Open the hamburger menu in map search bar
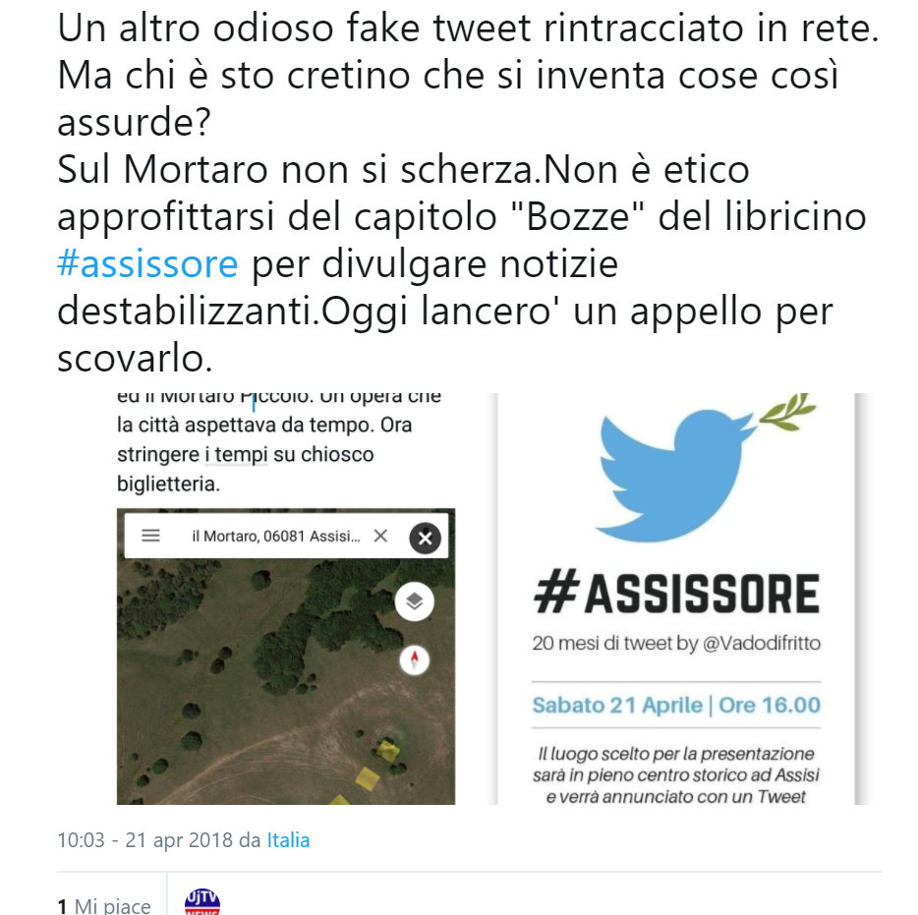918x915 pixels. [150, 535]
